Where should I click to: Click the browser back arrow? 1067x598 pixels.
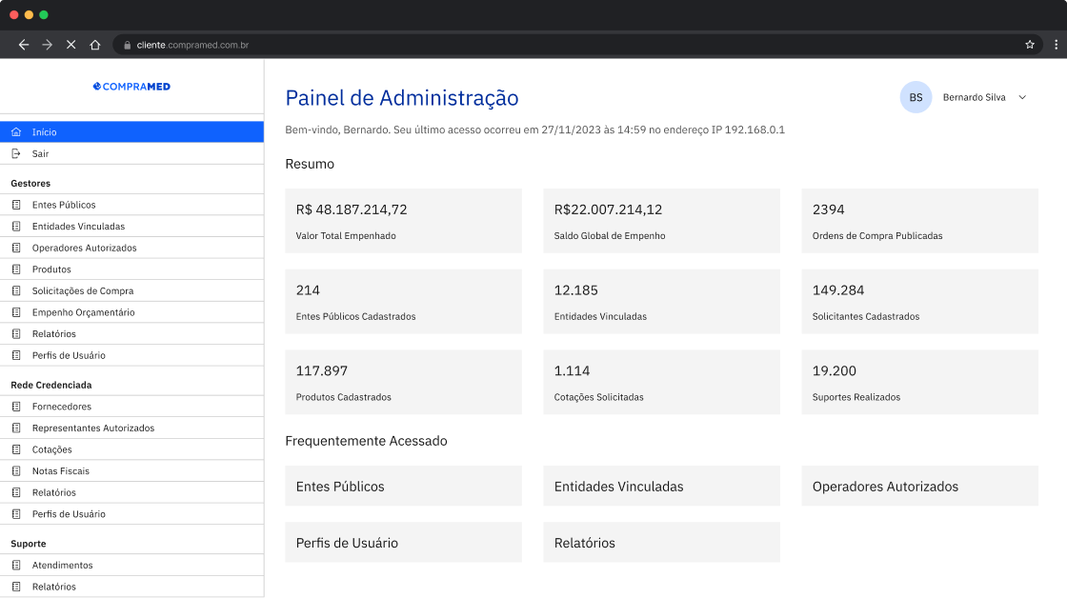23,44
